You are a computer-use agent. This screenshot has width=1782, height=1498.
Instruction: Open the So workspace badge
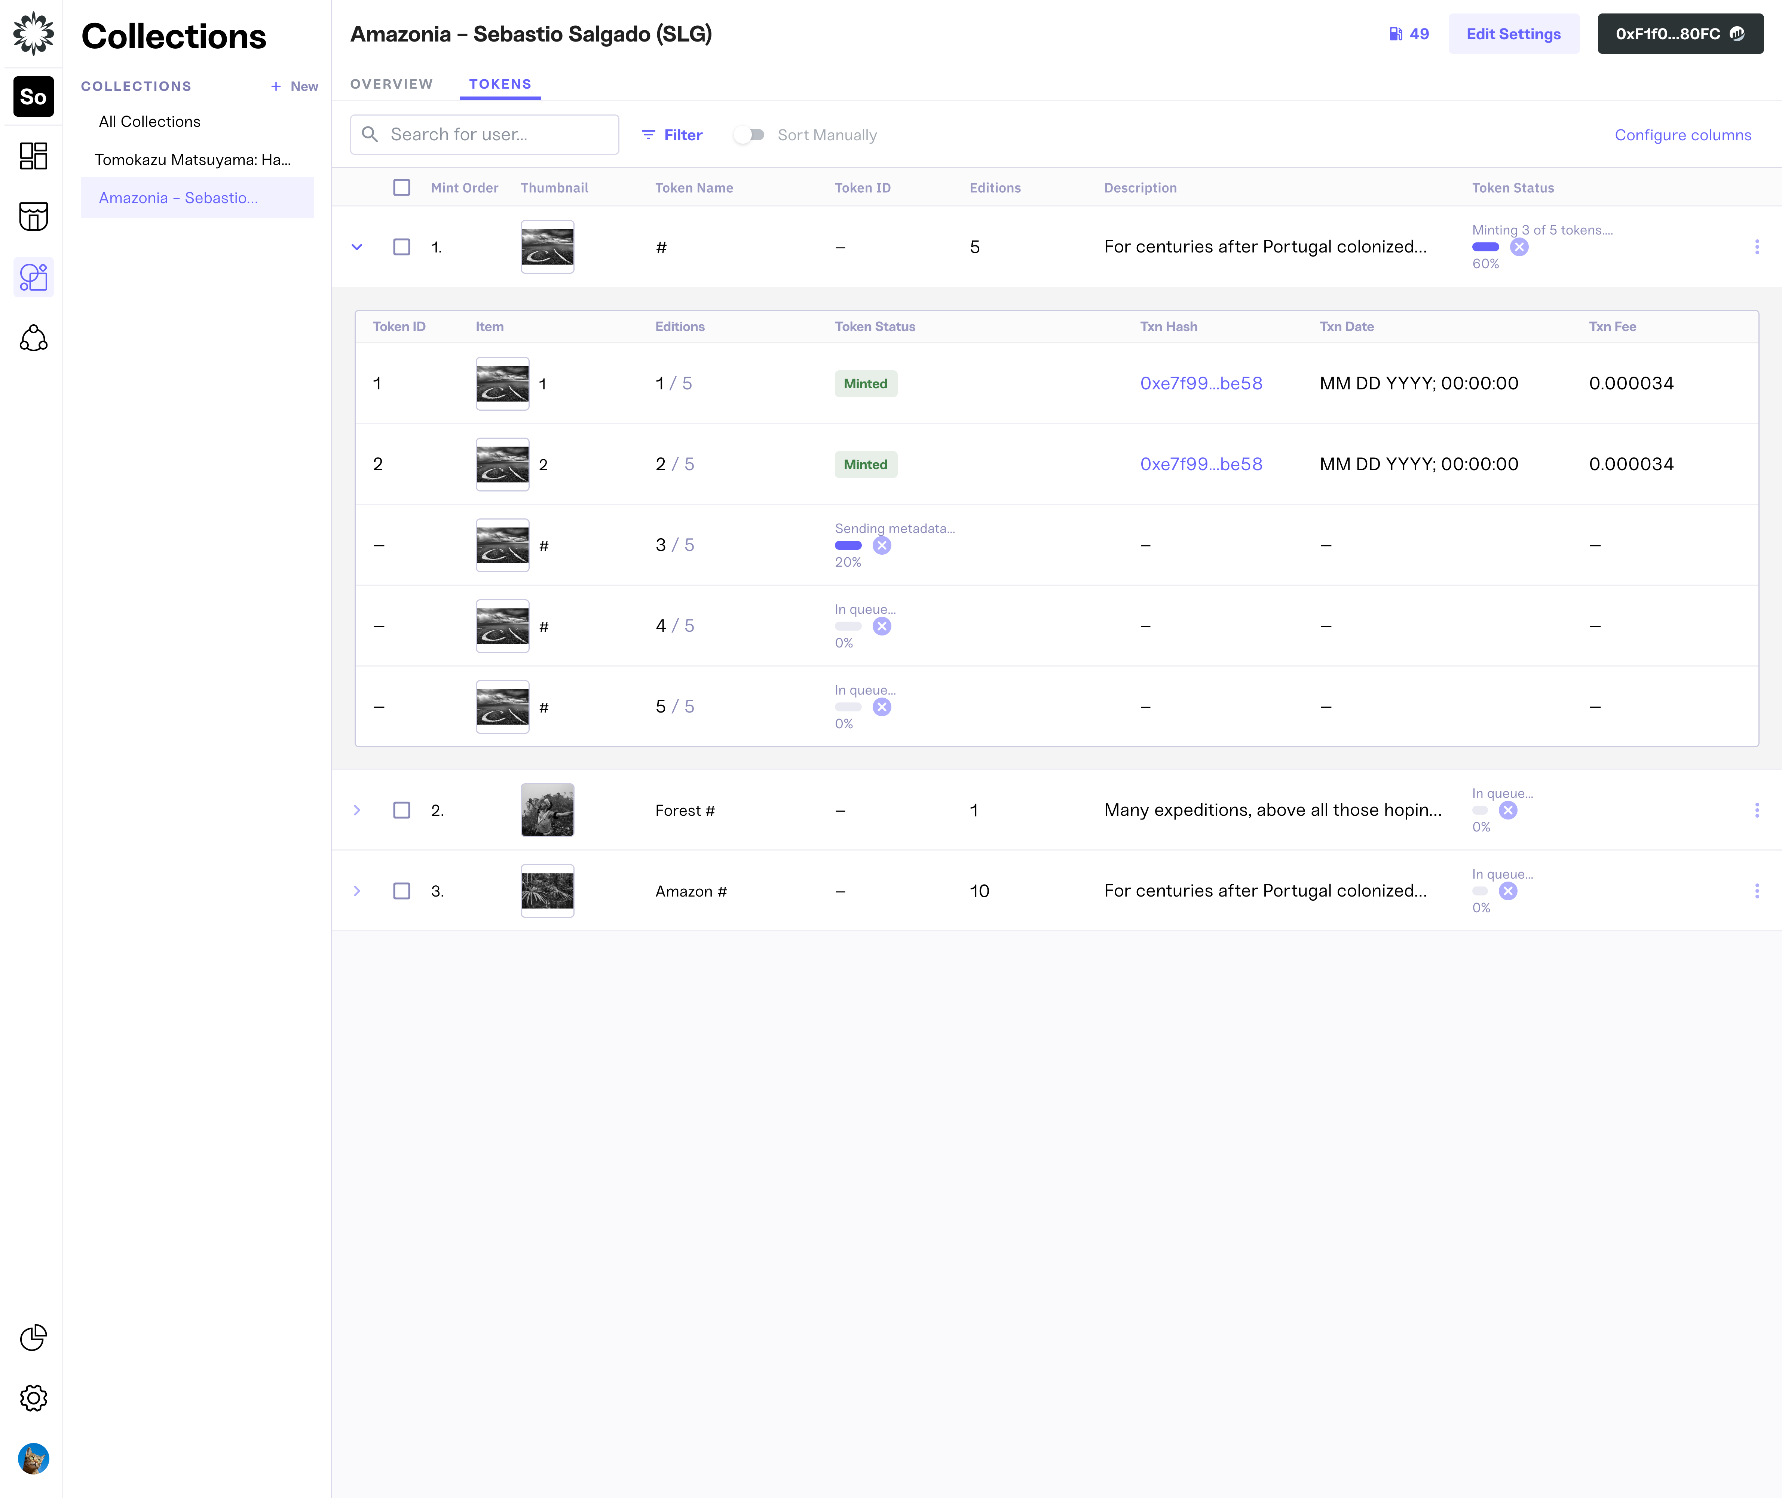point(33,97)
